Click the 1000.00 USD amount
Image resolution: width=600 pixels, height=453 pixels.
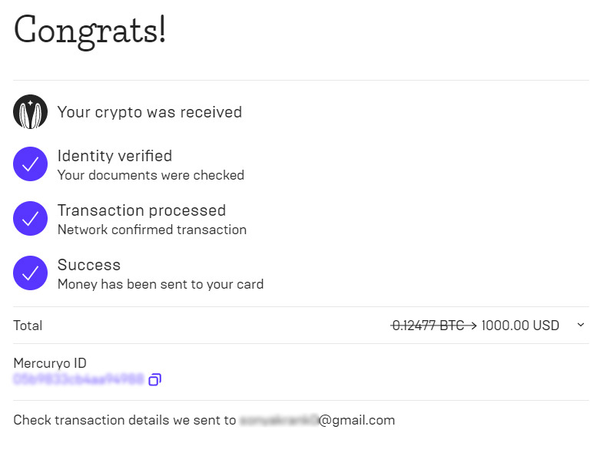tap(520, 326)
